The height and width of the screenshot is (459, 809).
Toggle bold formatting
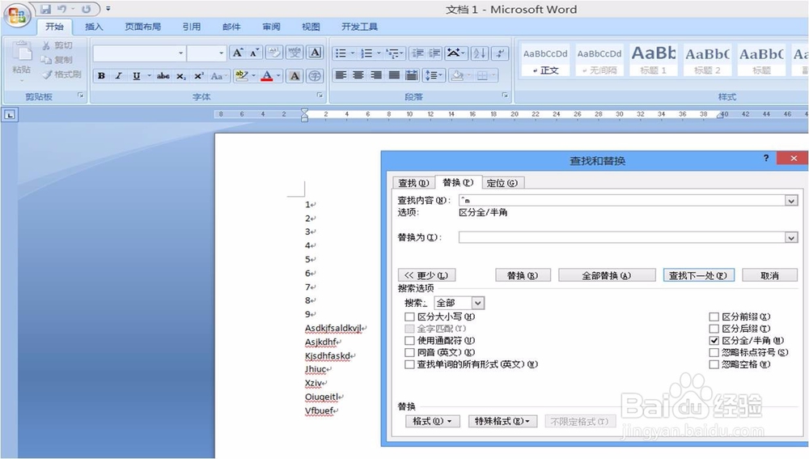pyautogui.click(x=102, y=76)
